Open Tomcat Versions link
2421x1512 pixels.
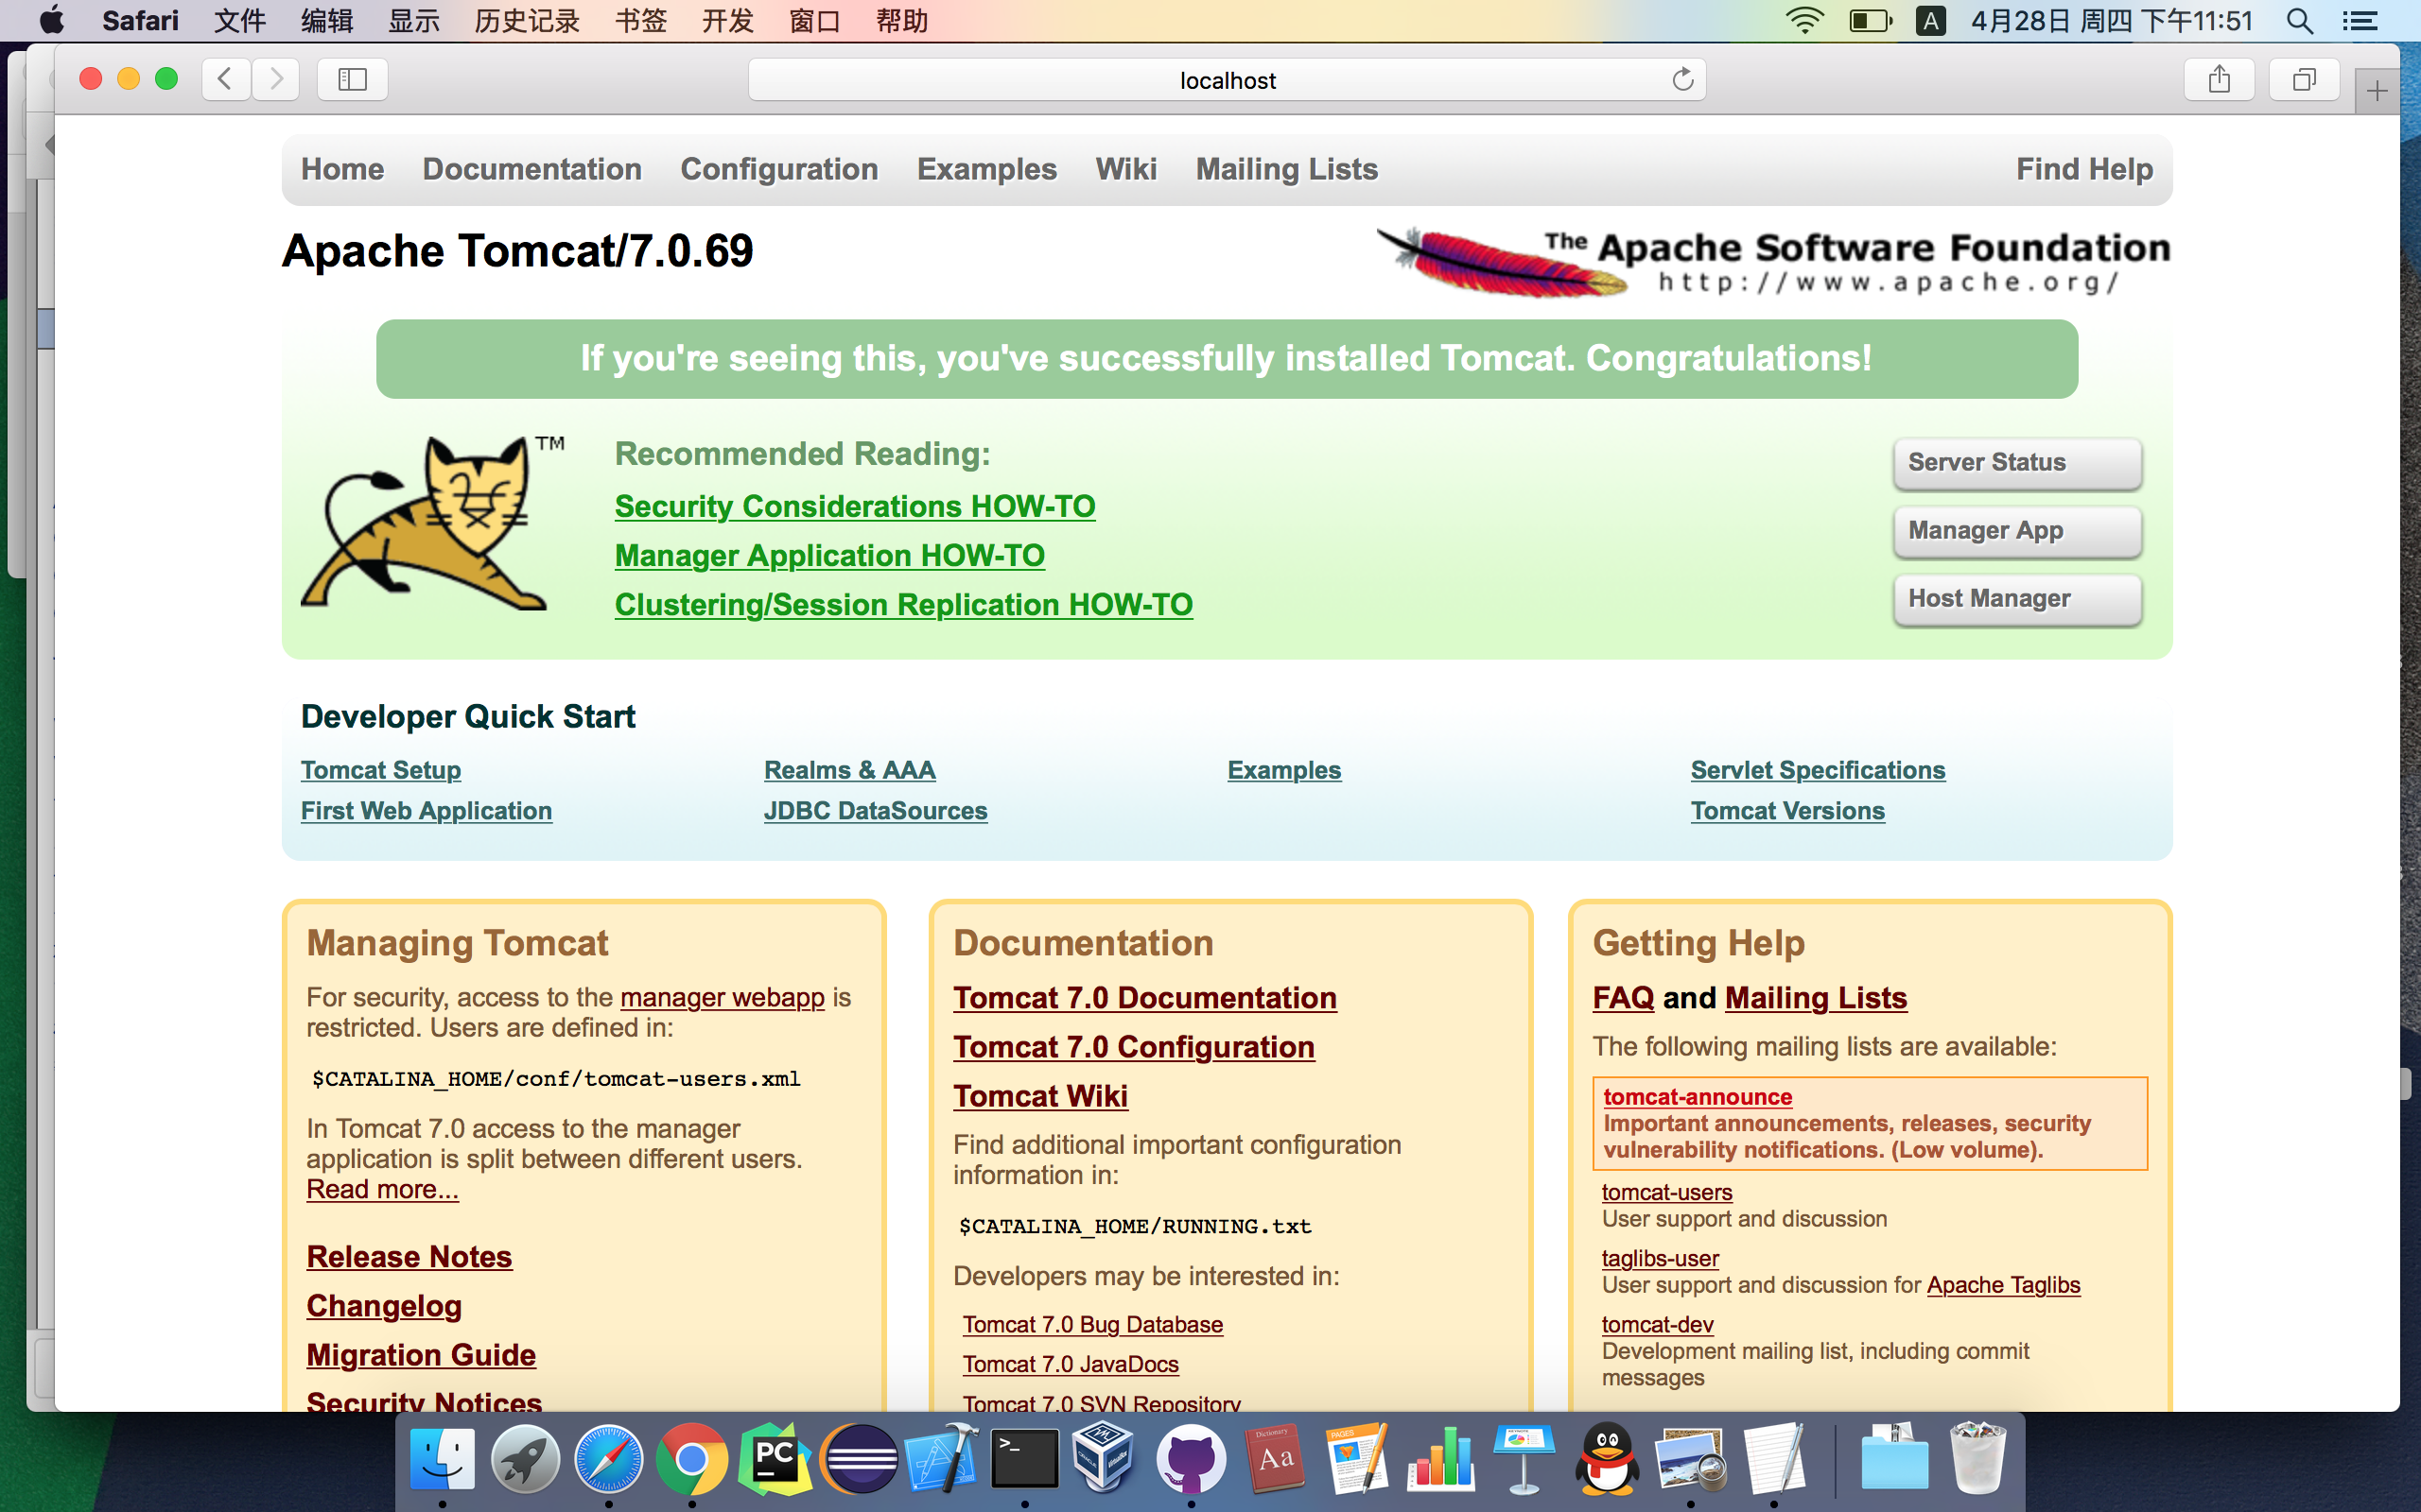(x=1787, y=811)
